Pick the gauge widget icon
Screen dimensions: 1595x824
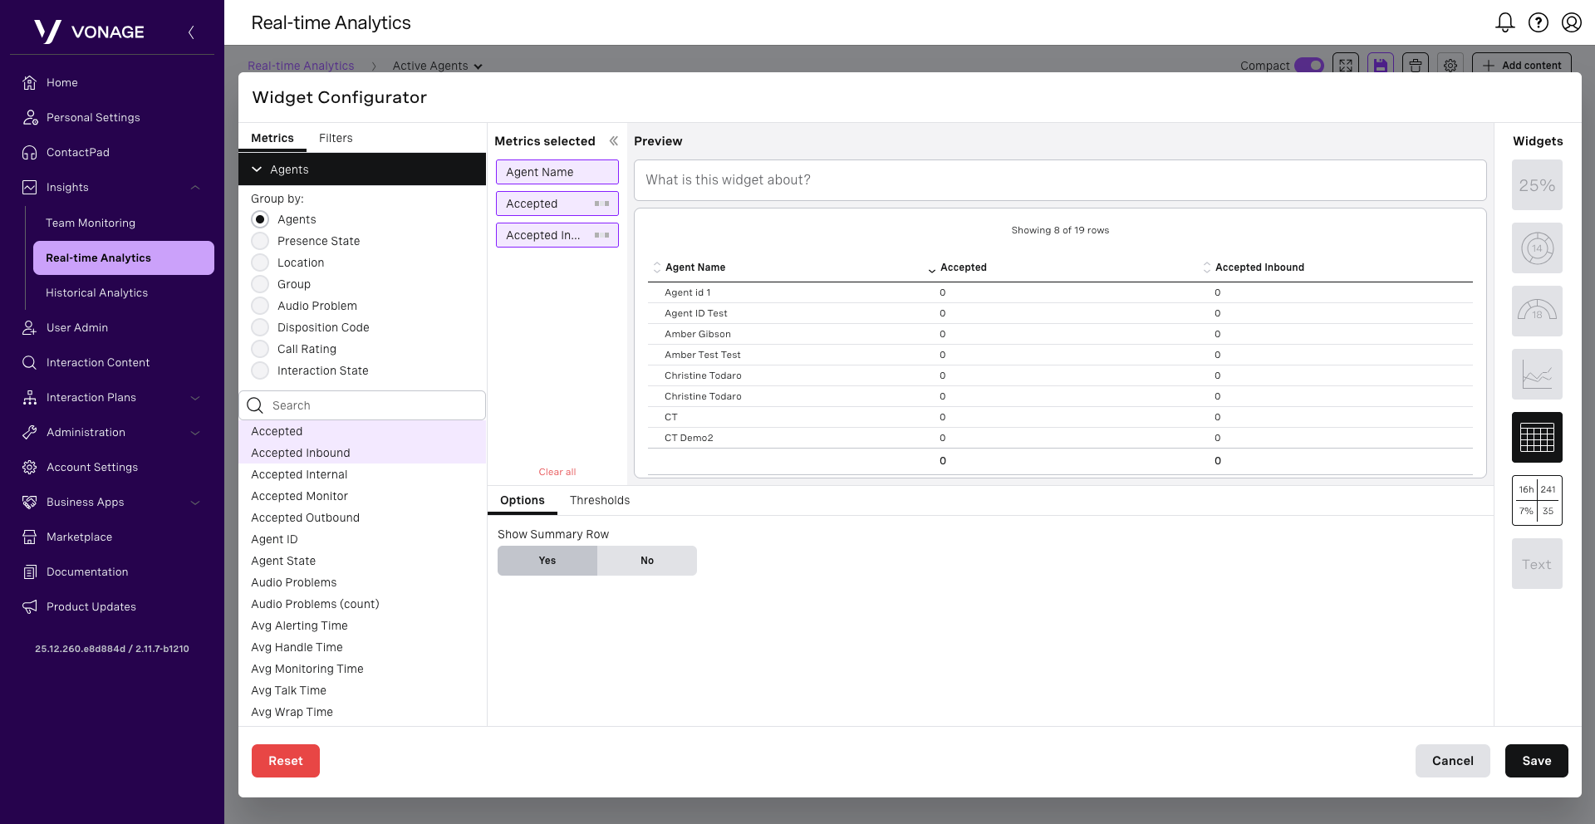point(1537,311)
